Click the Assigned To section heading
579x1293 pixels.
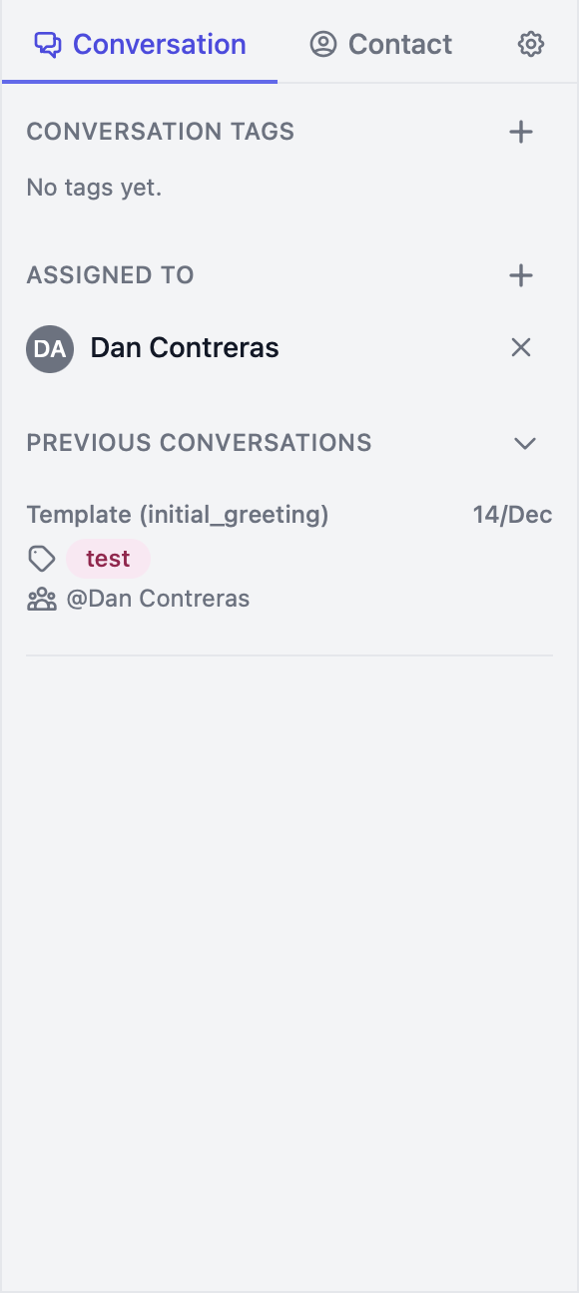point(110,275)
